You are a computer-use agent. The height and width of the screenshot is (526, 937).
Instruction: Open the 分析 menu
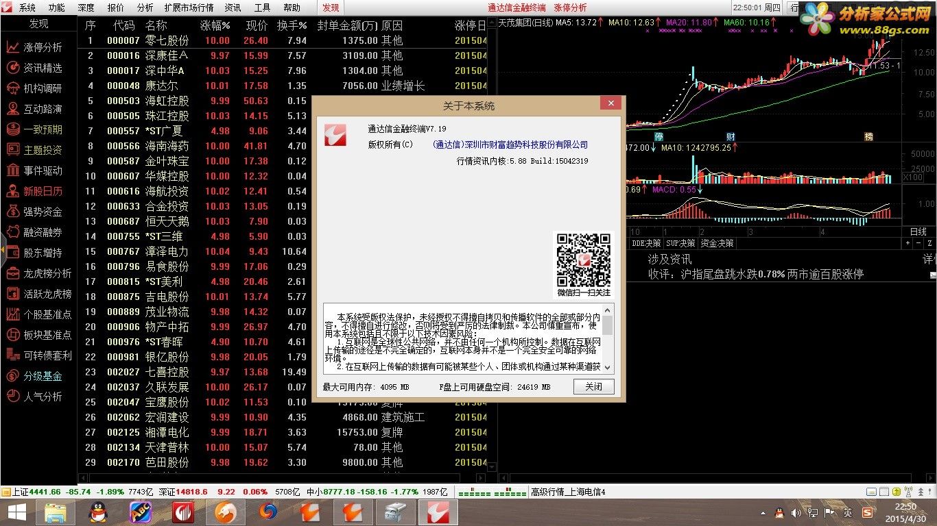click(145, 8)
